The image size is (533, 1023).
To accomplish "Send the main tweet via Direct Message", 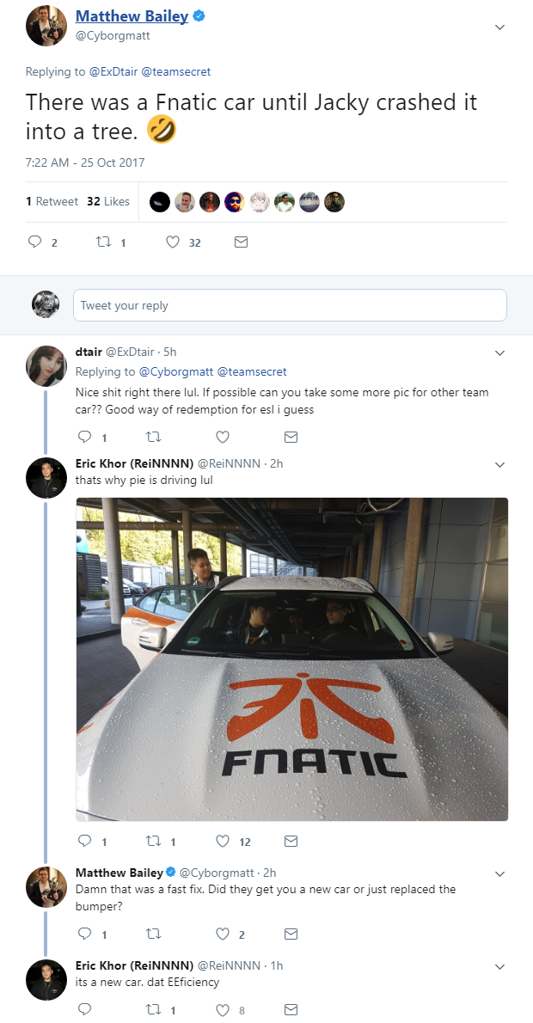I will pos(241,242).
